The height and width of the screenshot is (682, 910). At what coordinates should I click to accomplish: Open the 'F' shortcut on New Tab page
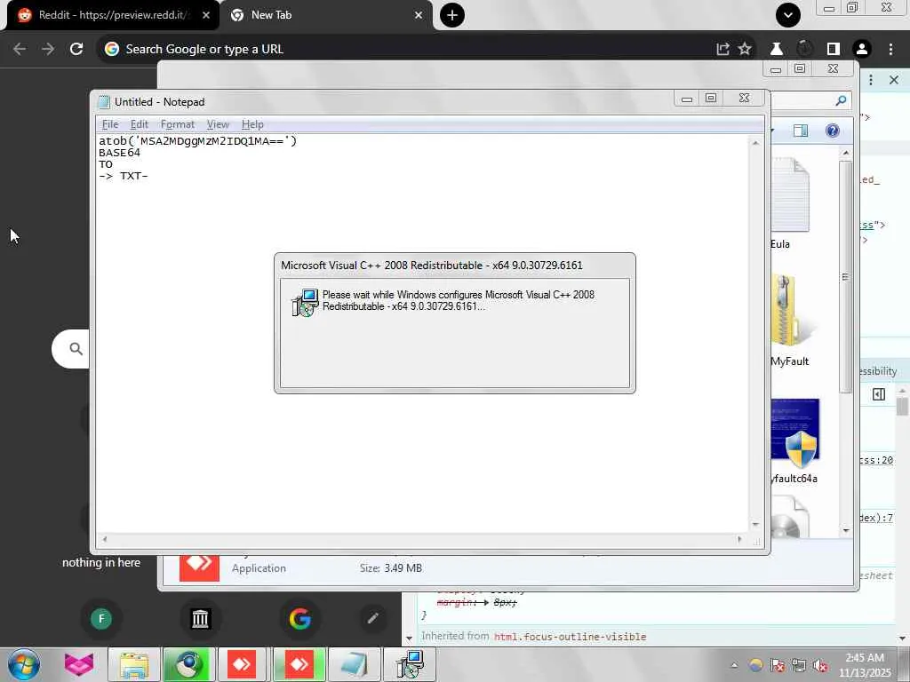(101, 619)
